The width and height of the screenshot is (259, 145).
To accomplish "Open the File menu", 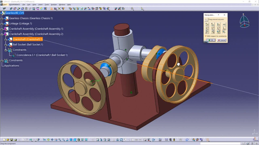I will point(24,5).
